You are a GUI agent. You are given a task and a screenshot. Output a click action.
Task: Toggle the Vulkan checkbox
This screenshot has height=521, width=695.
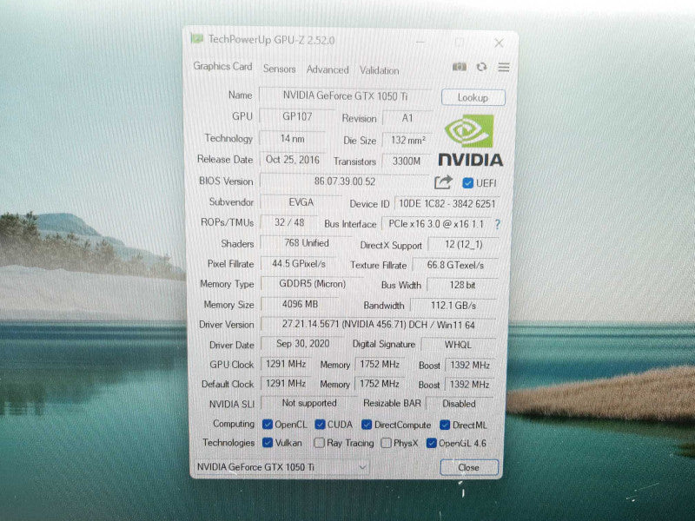268,443
